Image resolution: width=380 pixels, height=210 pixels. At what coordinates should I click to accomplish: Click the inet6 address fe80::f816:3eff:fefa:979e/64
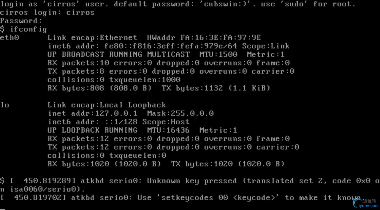click(x=171, y=46)
